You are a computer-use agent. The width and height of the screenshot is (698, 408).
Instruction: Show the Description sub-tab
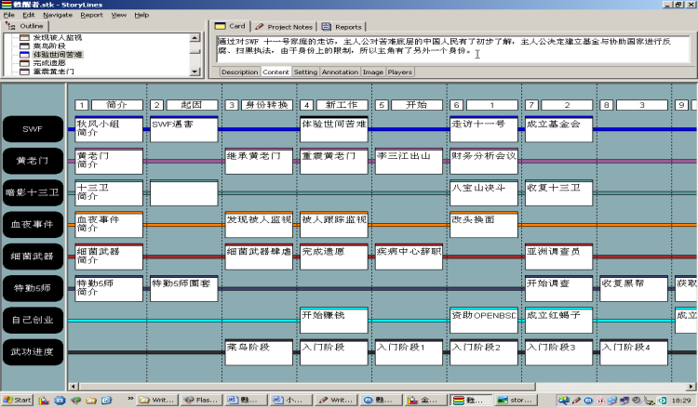pos(239,72)
